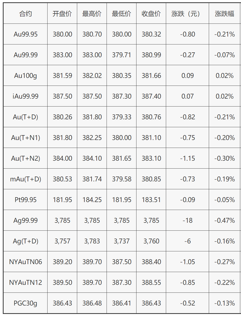Click the 开盘价 column header
The height and width of the screenshot is (317, 241).
tap(62, 14)
